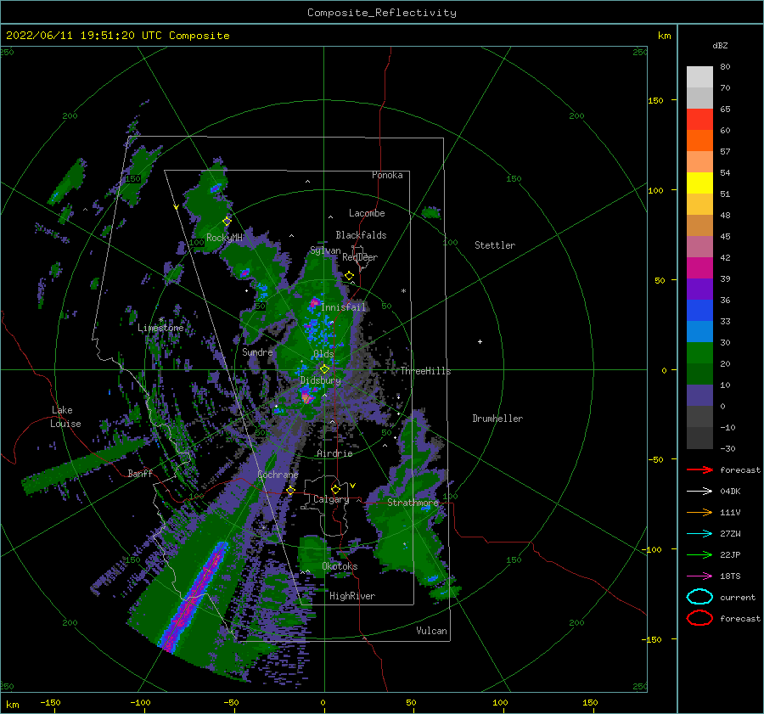
Task: Click the magenta reflectivity streak southwest of Calgary
Action: [195, 596]
